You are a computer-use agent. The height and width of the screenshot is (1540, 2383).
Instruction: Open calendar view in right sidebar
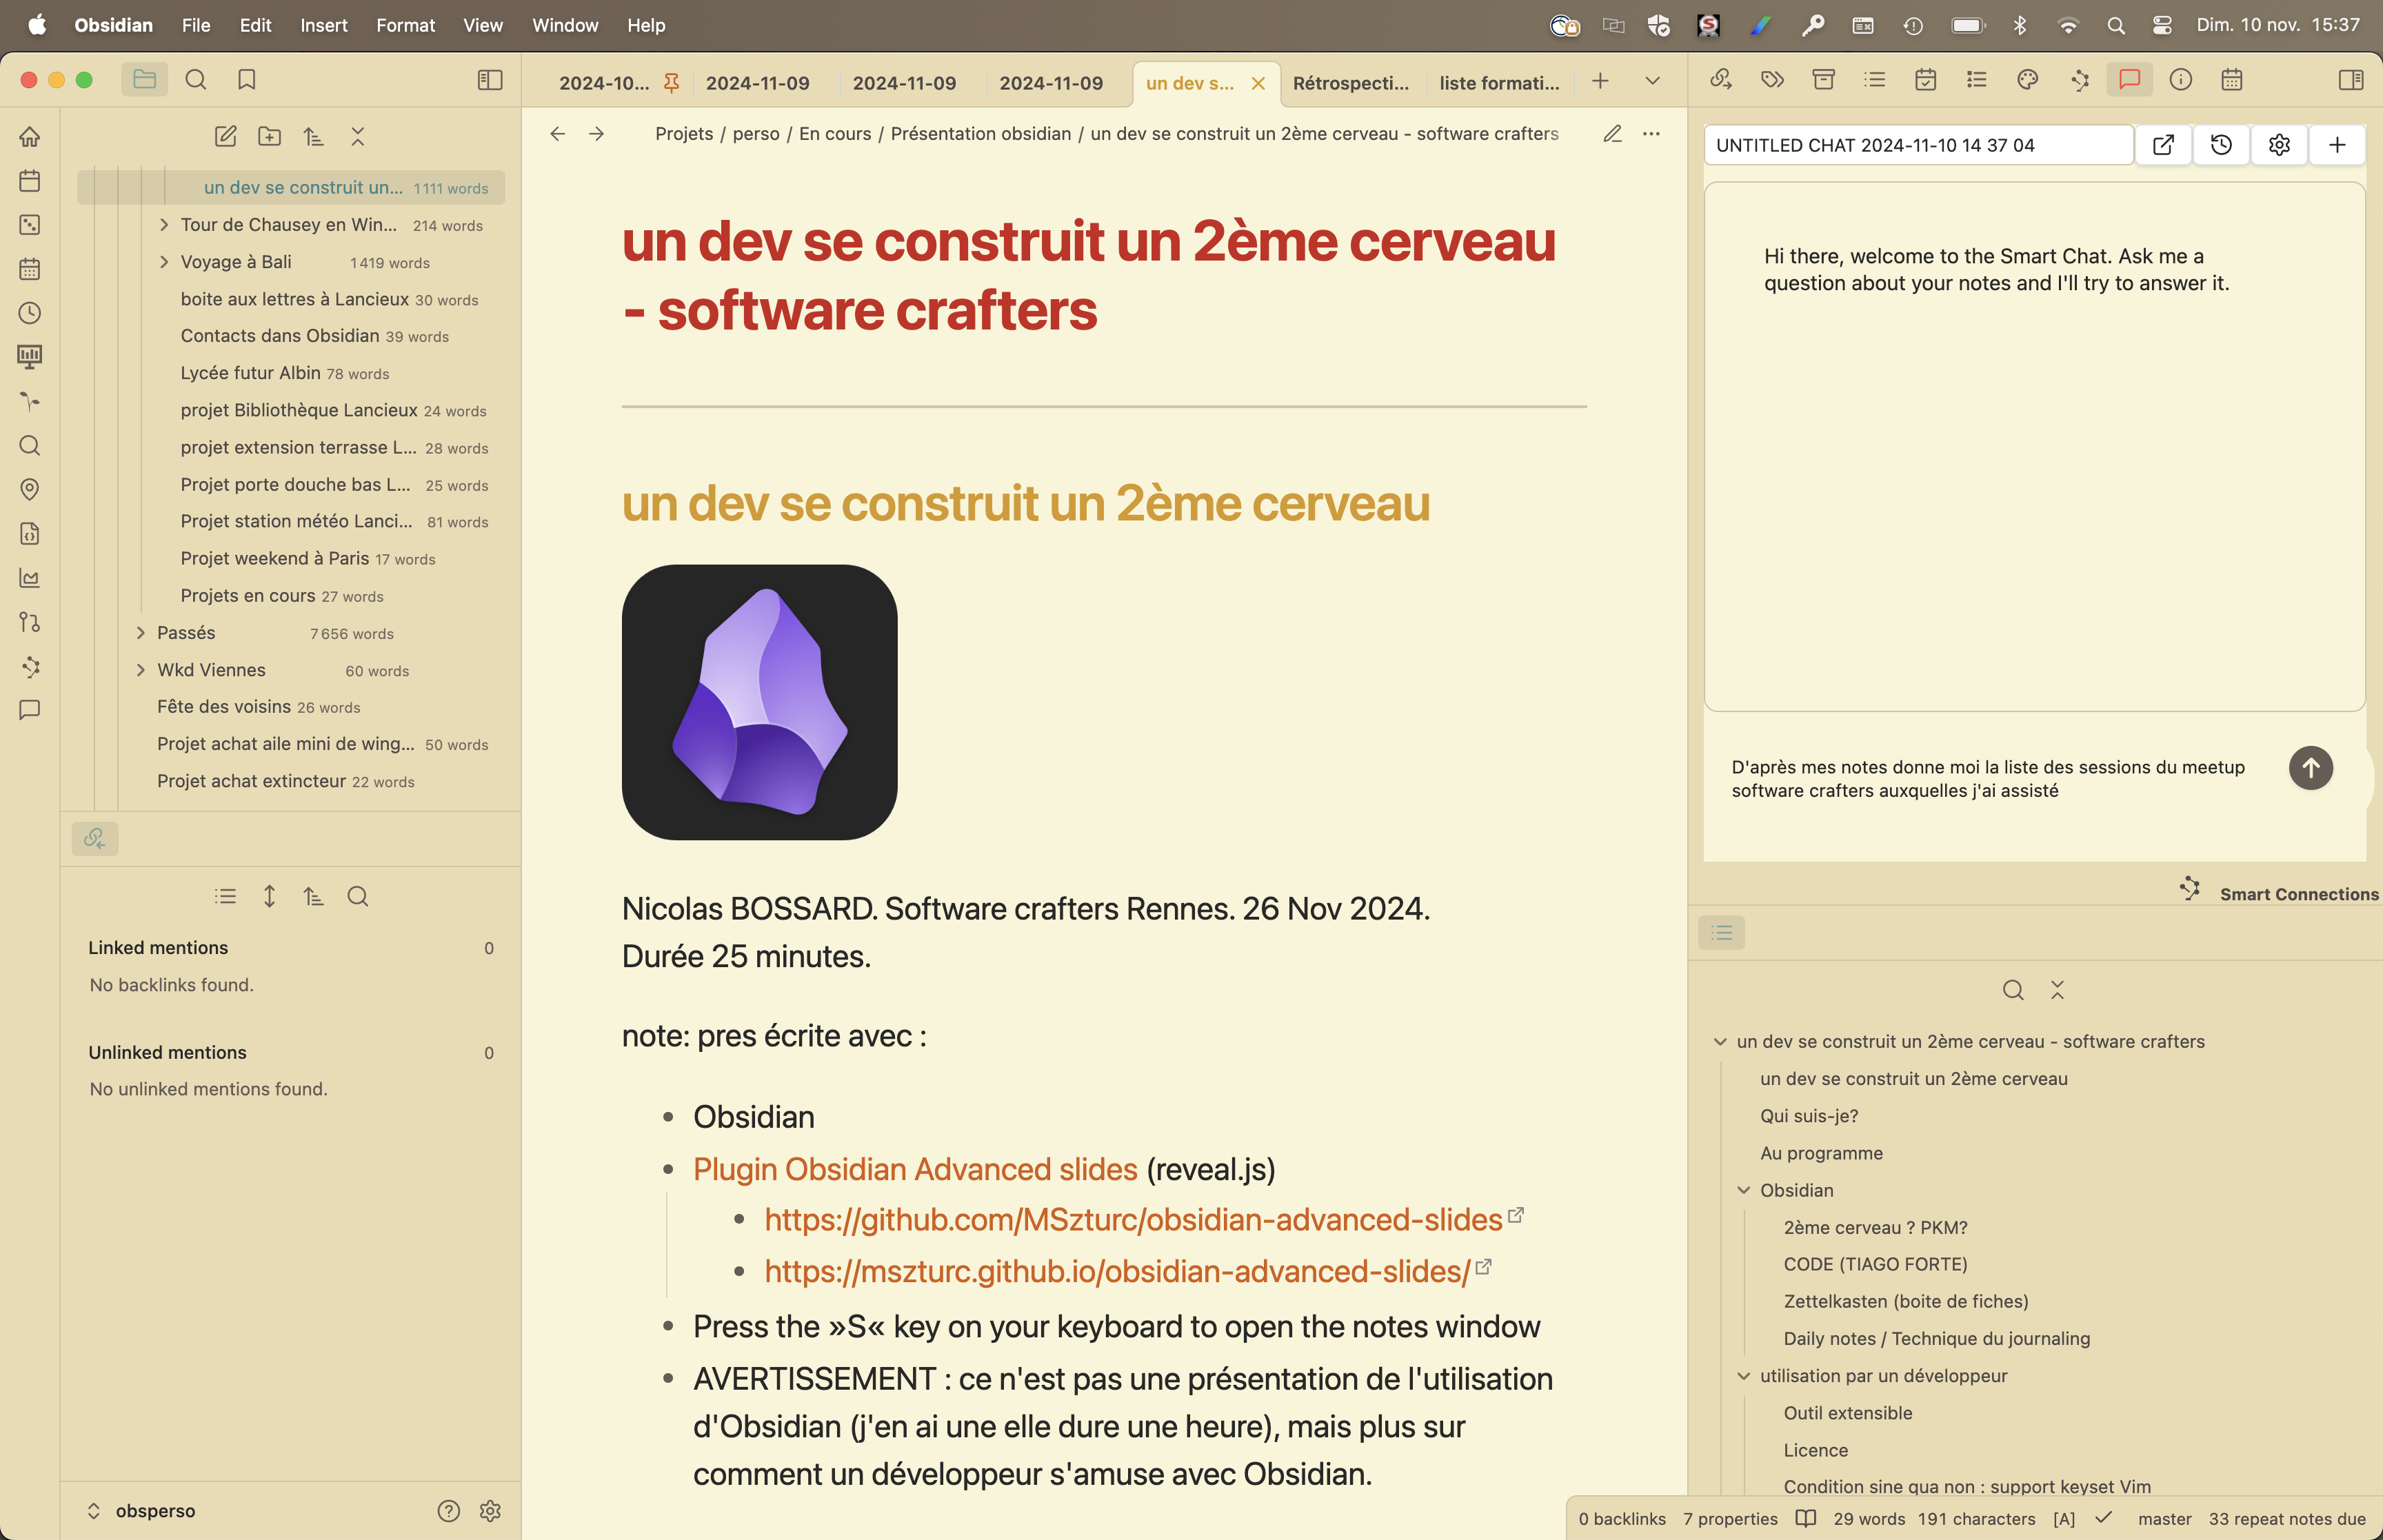tap(2231, 80)
